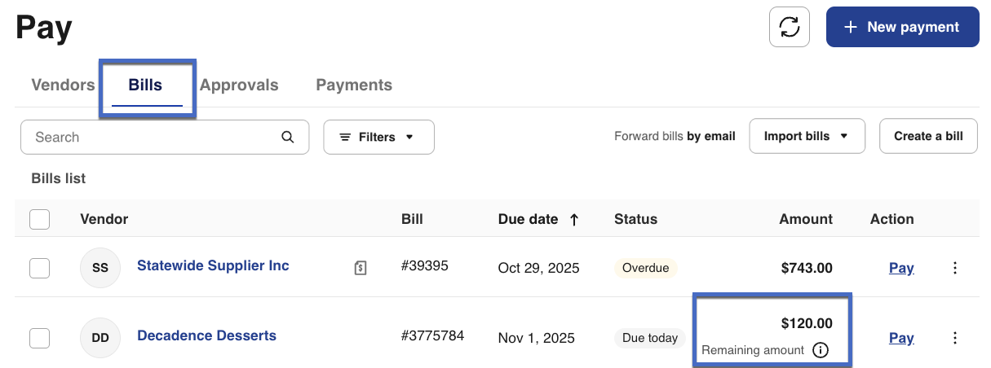
Task: Click the Remaining amount info icon
Action: tap(821, 350)
